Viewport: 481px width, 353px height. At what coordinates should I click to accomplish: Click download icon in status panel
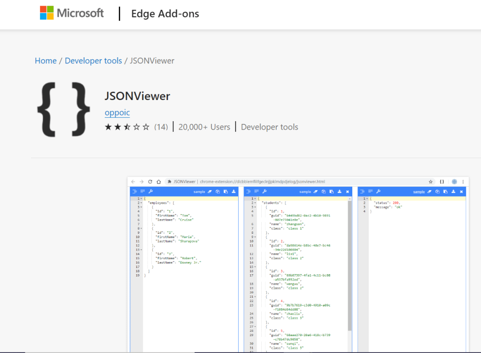coord(453,192)
